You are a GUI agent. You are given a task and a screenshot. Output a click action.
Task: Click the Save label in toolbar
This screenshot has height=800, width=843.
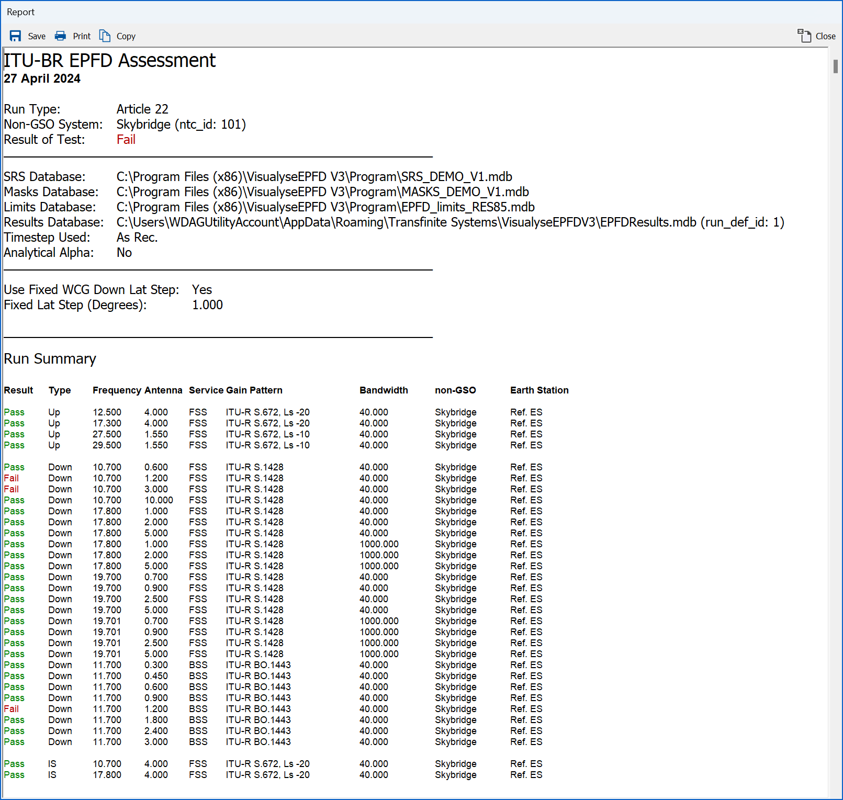point(37,36)
